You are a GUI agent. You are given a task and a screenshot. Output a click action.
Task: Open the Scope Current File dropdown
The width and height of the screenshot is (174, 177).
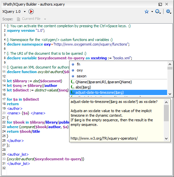pos(45,19)
